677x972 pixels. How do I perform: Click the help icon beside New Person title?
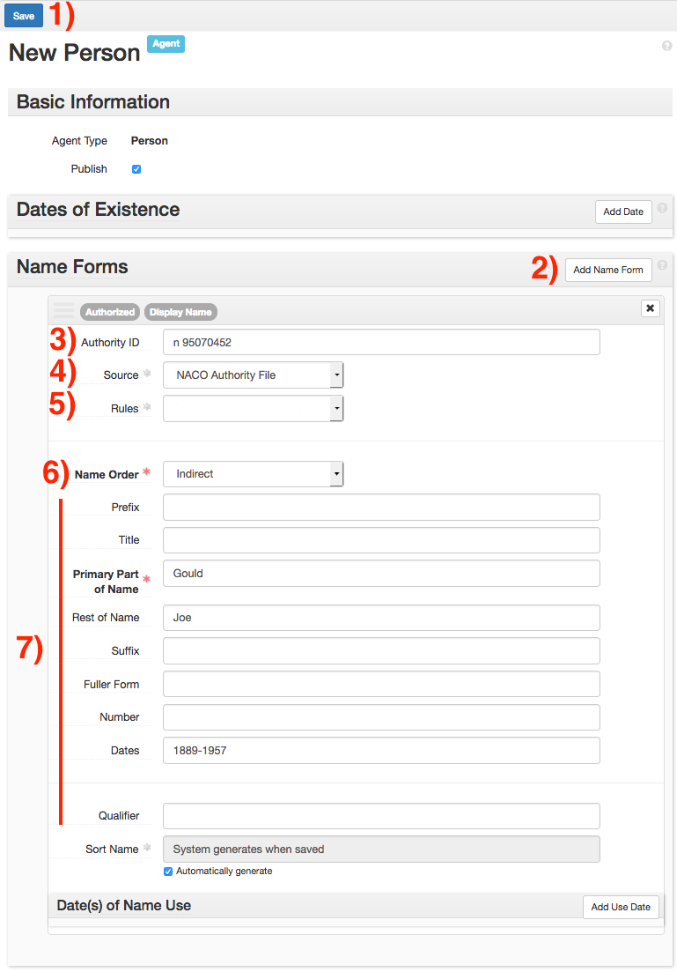pos(666,46)
